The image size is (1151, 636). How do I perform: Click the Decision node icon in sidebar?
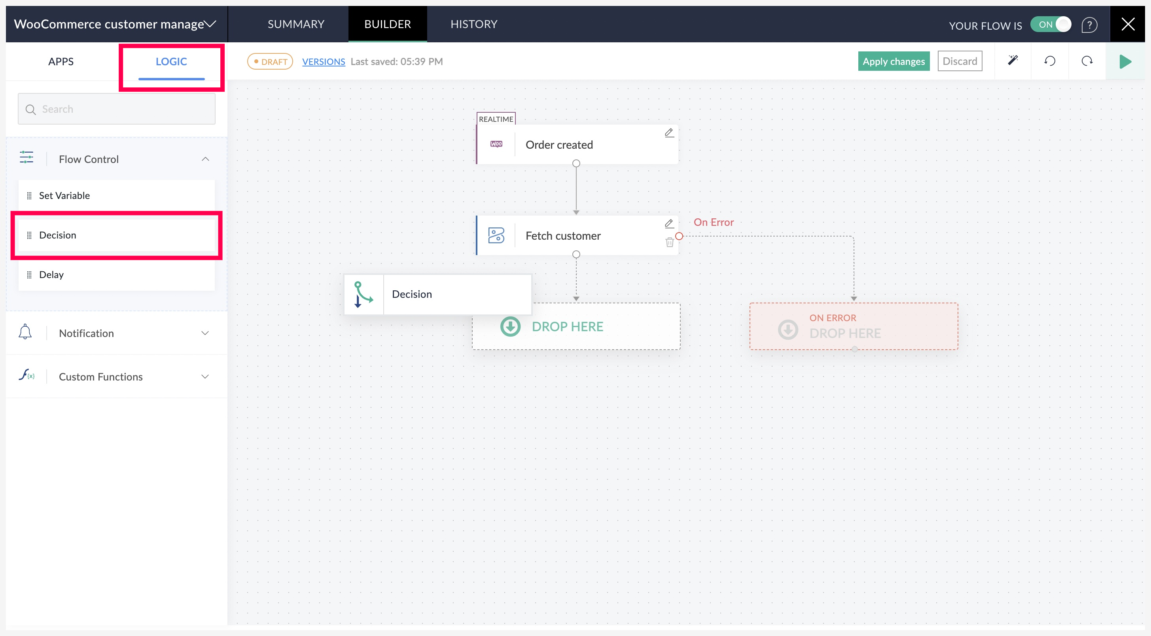click(x=29, y=235)
